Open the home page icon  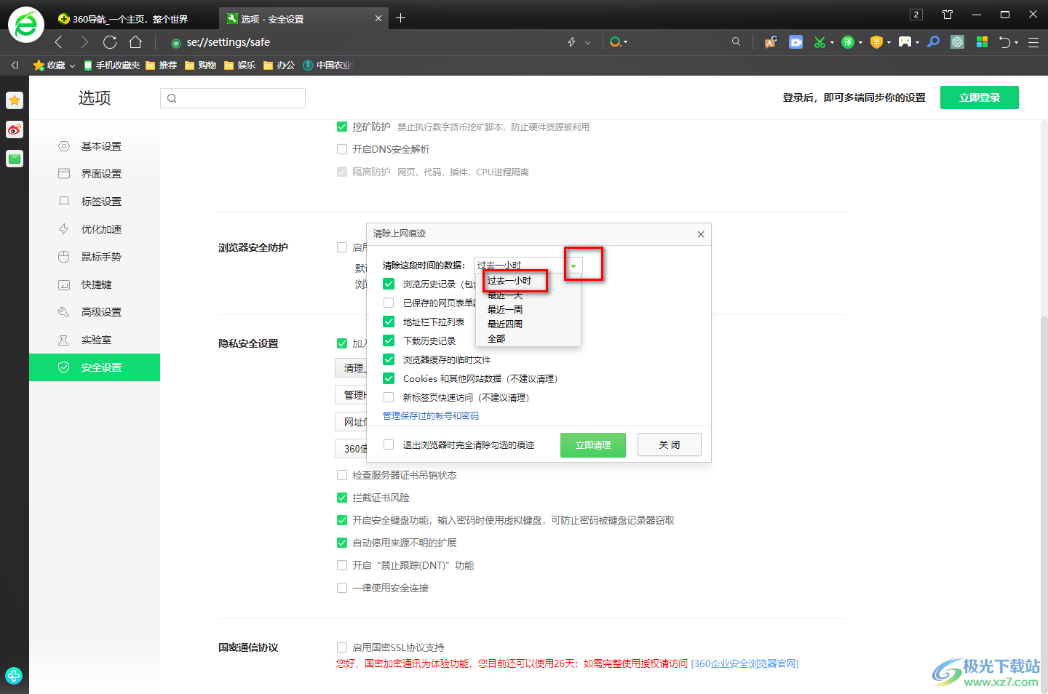click(135, 42)
